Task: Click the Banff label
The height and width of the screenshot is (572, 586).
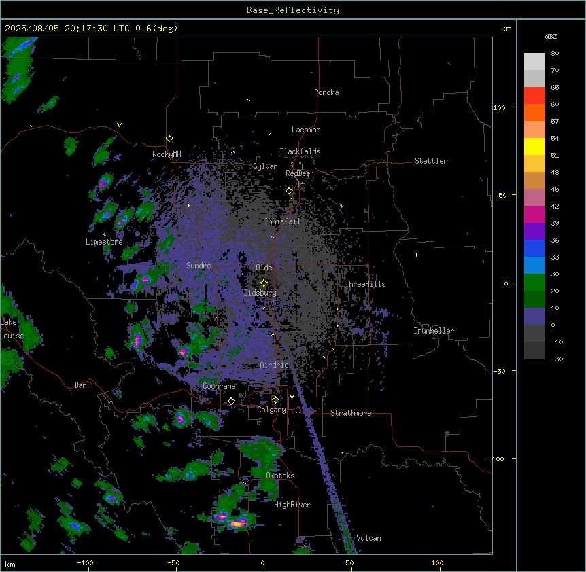Action: point(84,385)
